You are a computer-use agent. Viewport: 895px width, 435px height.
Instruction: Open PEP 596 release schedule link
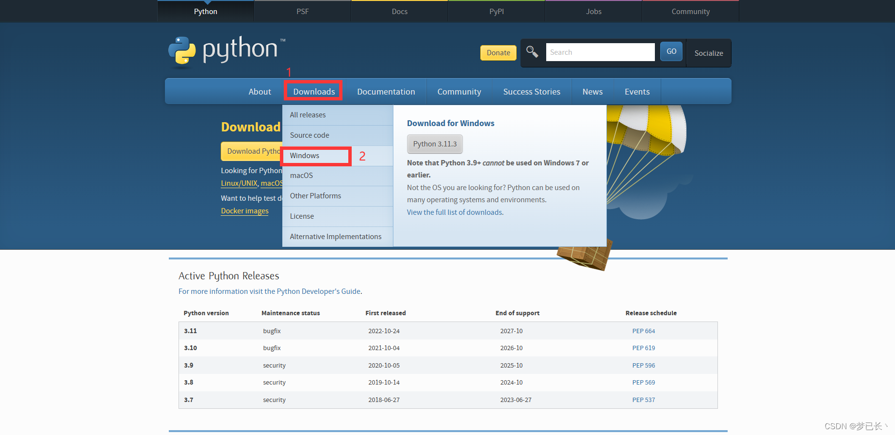[x=644, y=366]
